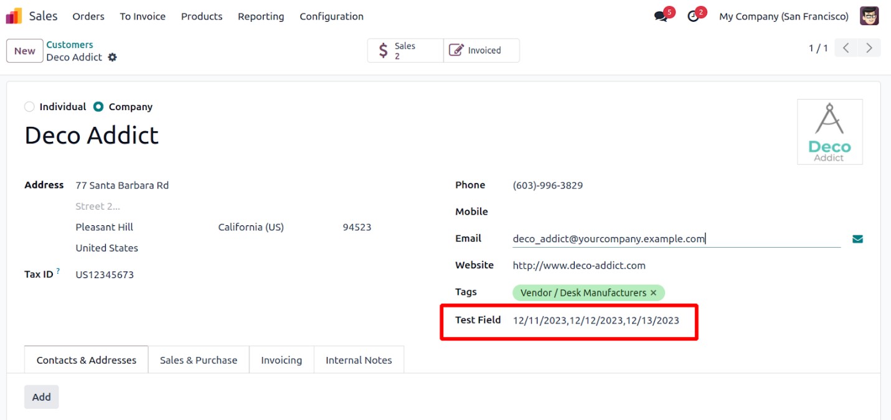
Task: Click the green email envelope icon
Action: [857, 239]
